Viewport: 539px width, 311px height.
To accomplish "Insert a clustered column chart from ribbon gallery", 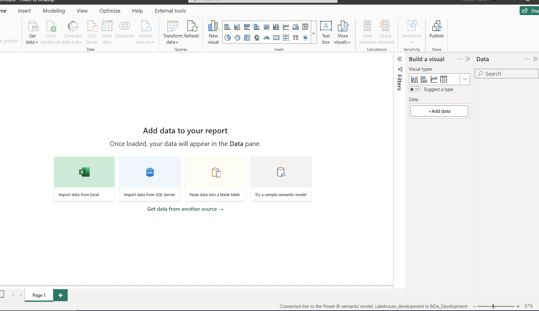I will tap(257, 27).
